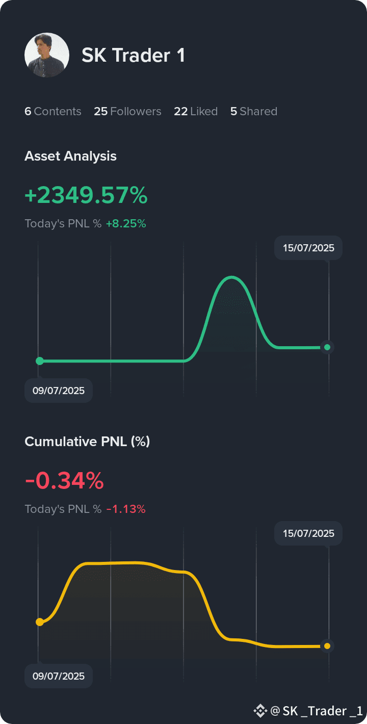Click Asset Analysis 15/07/2025 date label
The height and width of the screenshot is (724, 367).
click(x=308, y=248)
